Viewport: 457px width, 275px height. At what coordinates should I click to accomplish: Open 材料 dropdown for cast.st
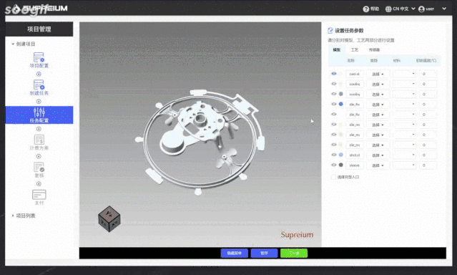(405, 74)
